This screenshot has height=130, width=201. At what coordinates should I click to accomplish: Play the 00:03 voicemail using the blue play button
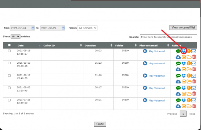point(145,51)
